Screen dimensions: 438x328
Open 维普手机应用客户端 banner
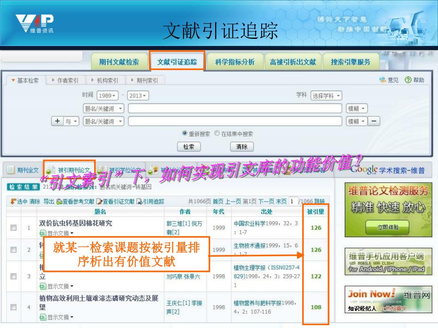tap(388, 261)
